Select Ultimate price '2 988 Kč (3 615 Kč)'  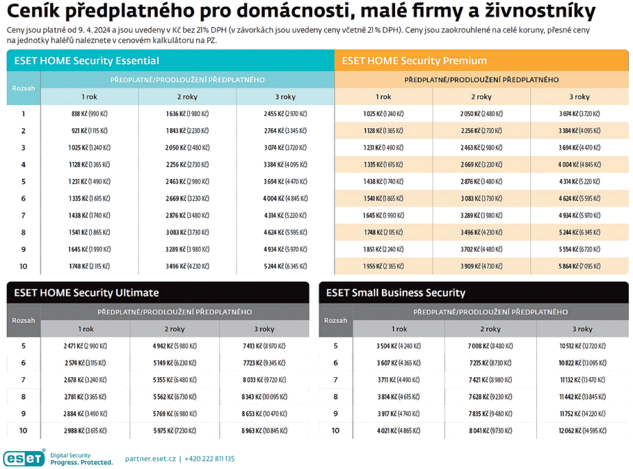(85, 431)
